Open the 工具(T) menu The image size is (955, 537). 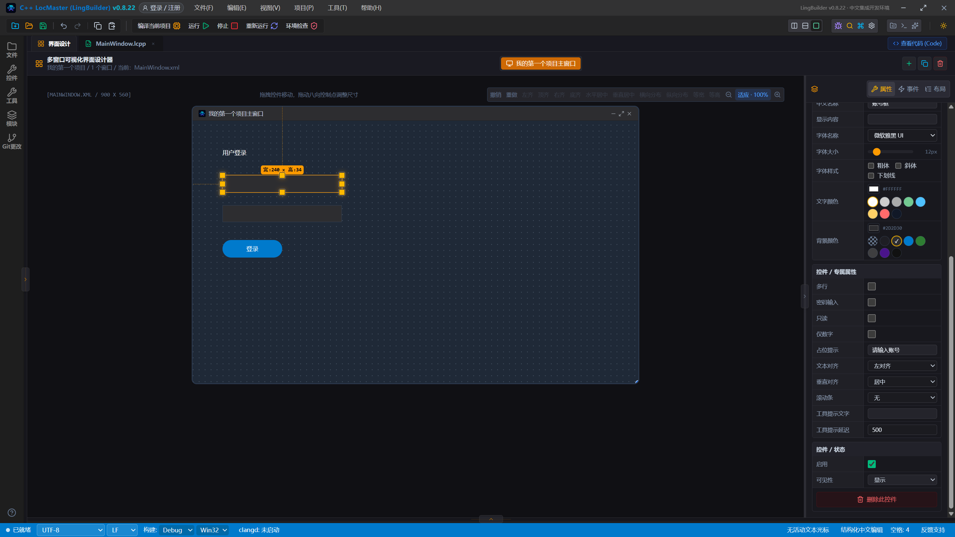(x=337, y=8)
